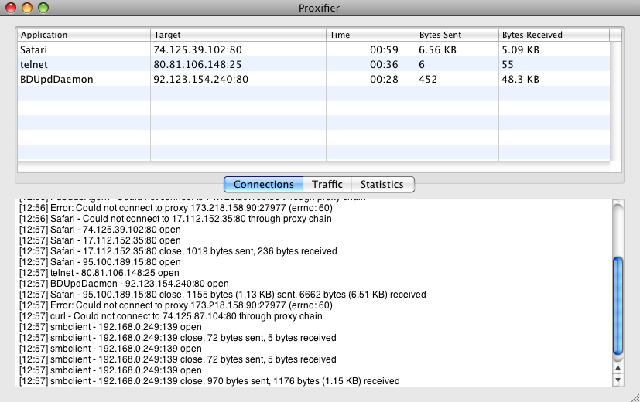640x402 pixels.
Task: Select the Safari connection row
Action: coord(313,49)
